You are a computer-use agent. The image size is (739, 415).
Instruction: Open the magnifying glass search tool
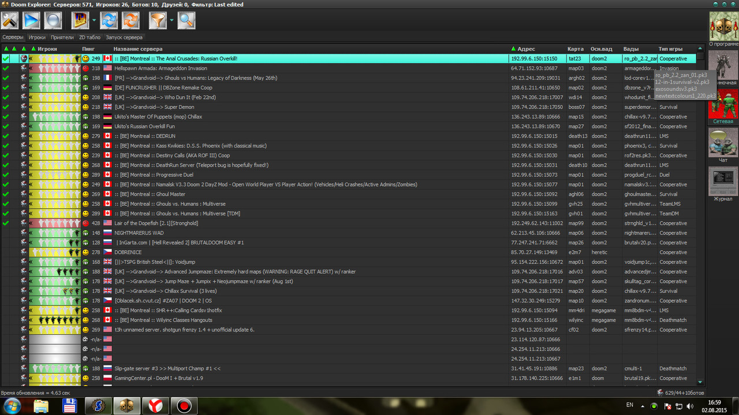click(186, 20)
